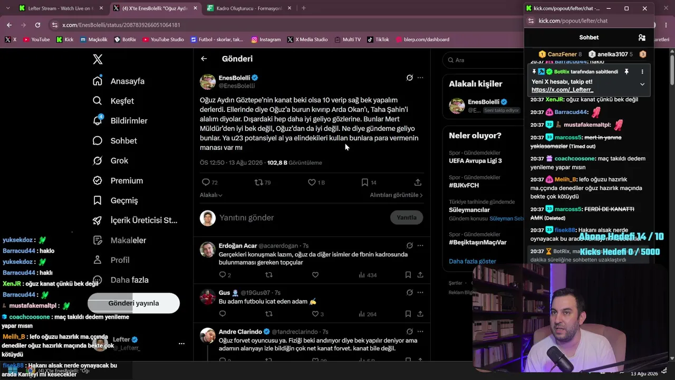This screenshot has width=675, height=380.
Task: Unpin the BotRix pinned chat message
Action: tap(626, 72)
